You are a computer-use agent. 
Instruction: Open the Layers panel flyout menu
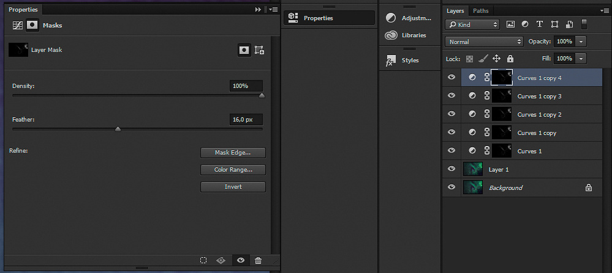[605, 10]
